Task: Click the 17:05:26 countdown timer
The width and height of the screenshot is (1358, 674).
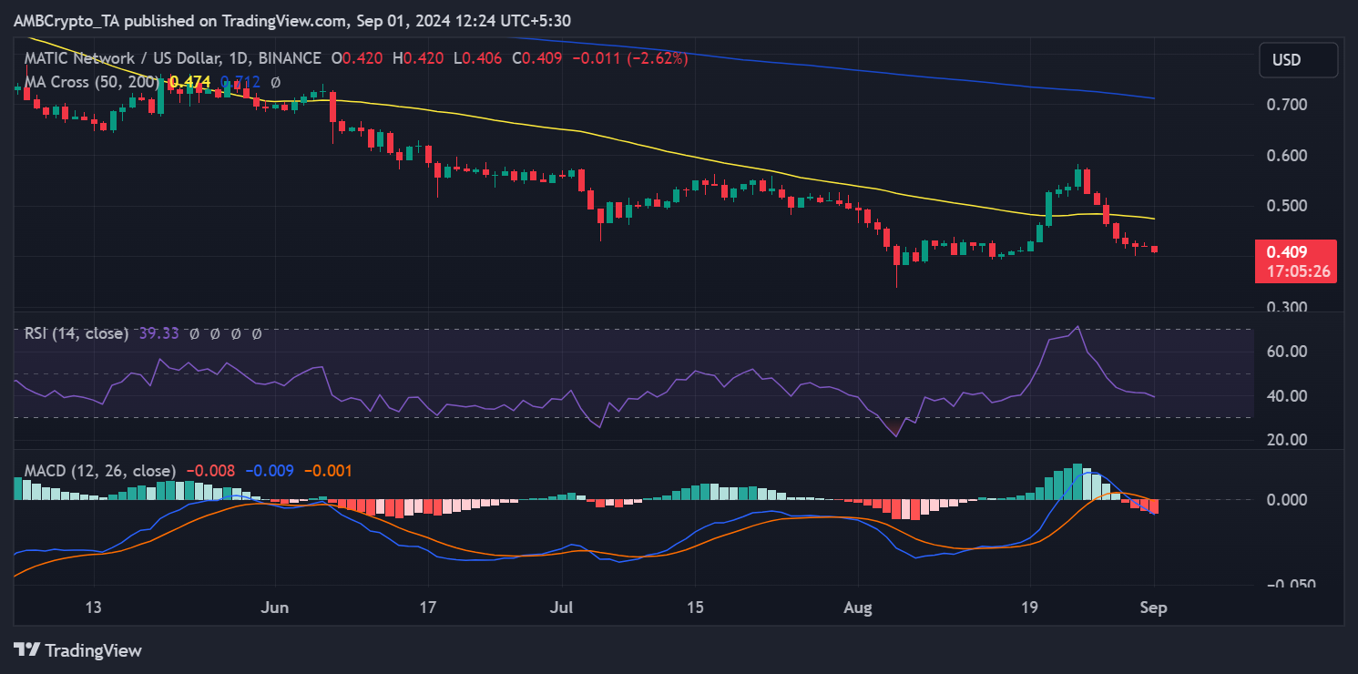Action: pyautogui.click(x=1298, y=271)
